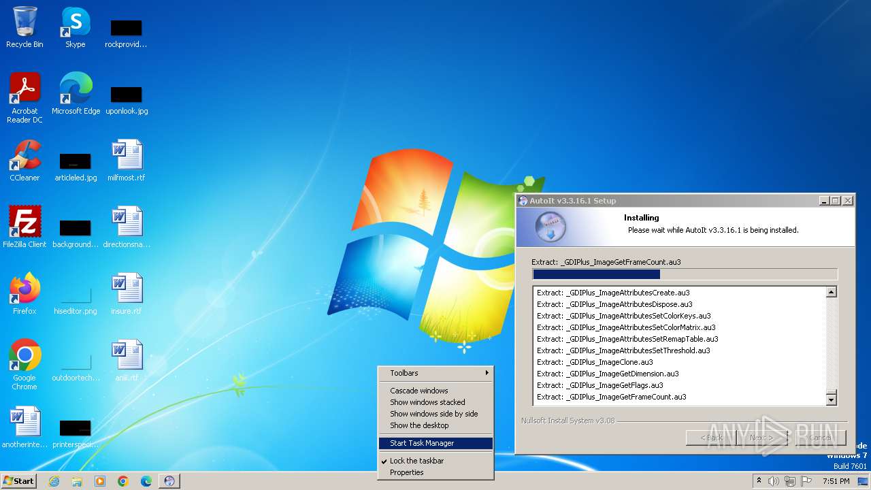Select Start Task Manager

pos(435,443)
